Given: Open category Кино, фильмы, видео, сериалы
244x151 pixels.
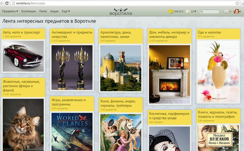Looking at the screenshot, I should [118, 103].
